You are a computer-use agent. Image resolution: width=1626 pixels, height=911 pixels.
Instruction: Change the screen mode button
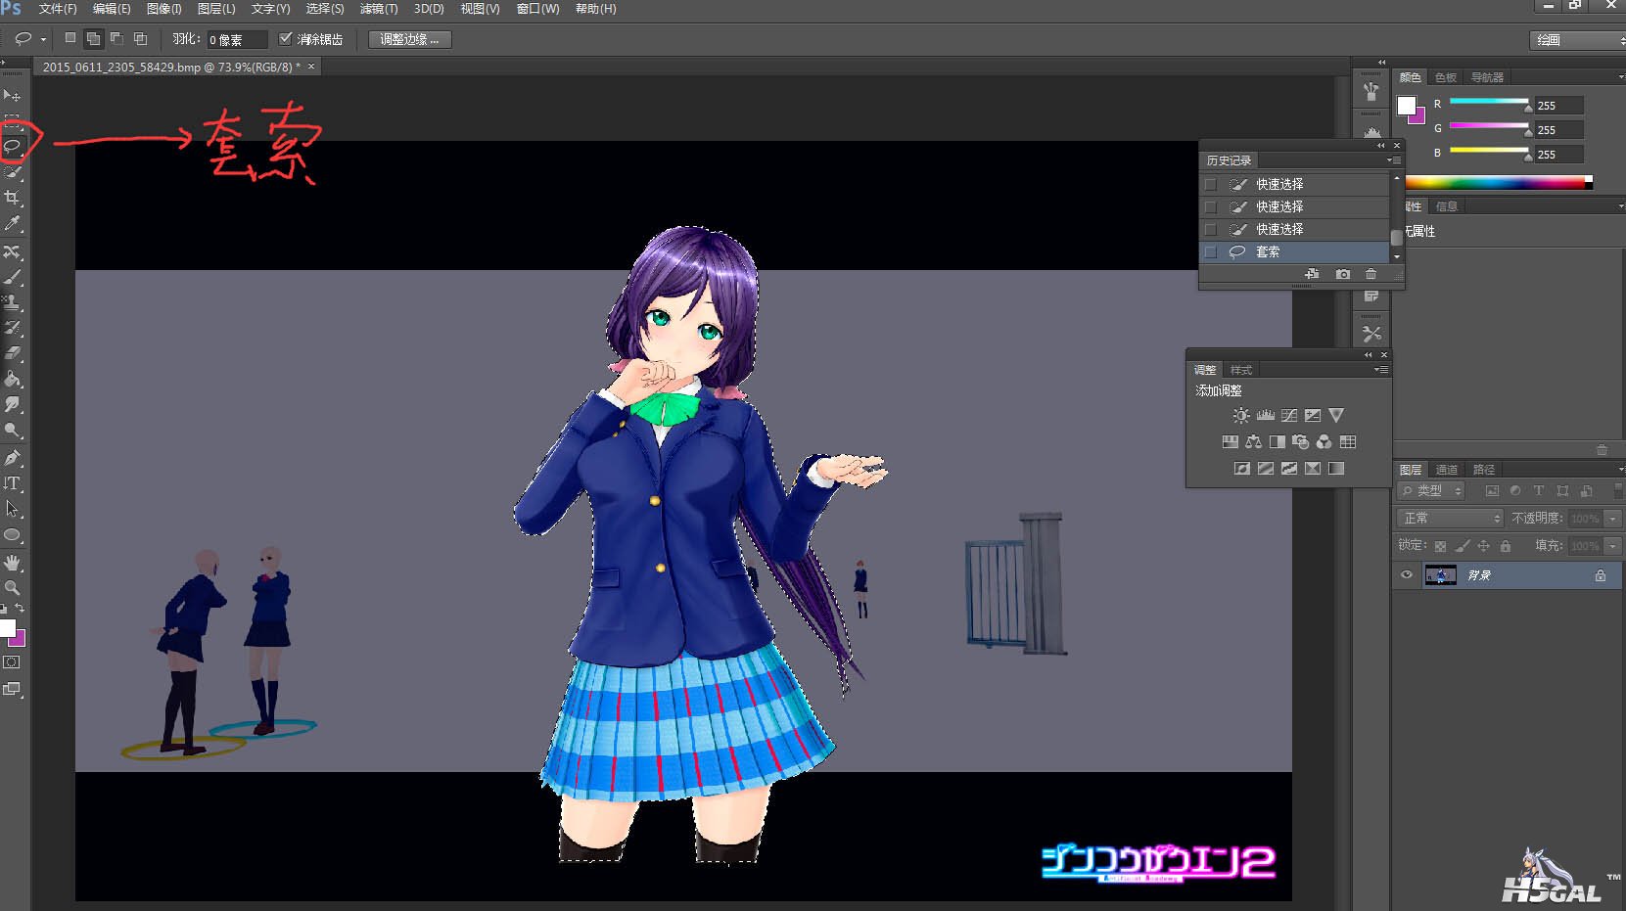(12, 689)
